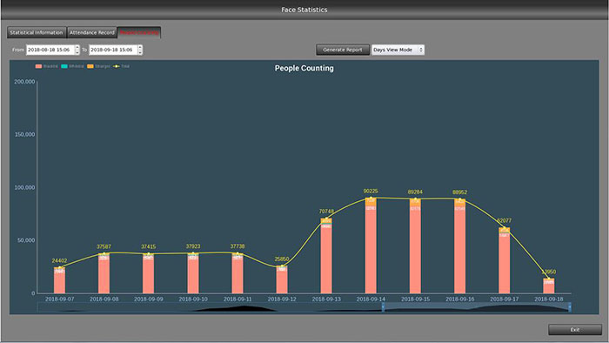Click the right zoom range handle
This screenshot has height=343, width=609.
pyautogui.click(x=569, y=307)
